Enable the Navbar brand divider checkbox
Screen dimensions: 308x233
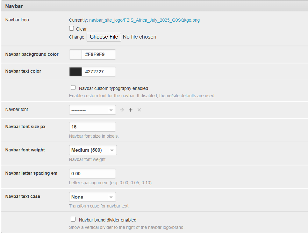coord(73,219)
